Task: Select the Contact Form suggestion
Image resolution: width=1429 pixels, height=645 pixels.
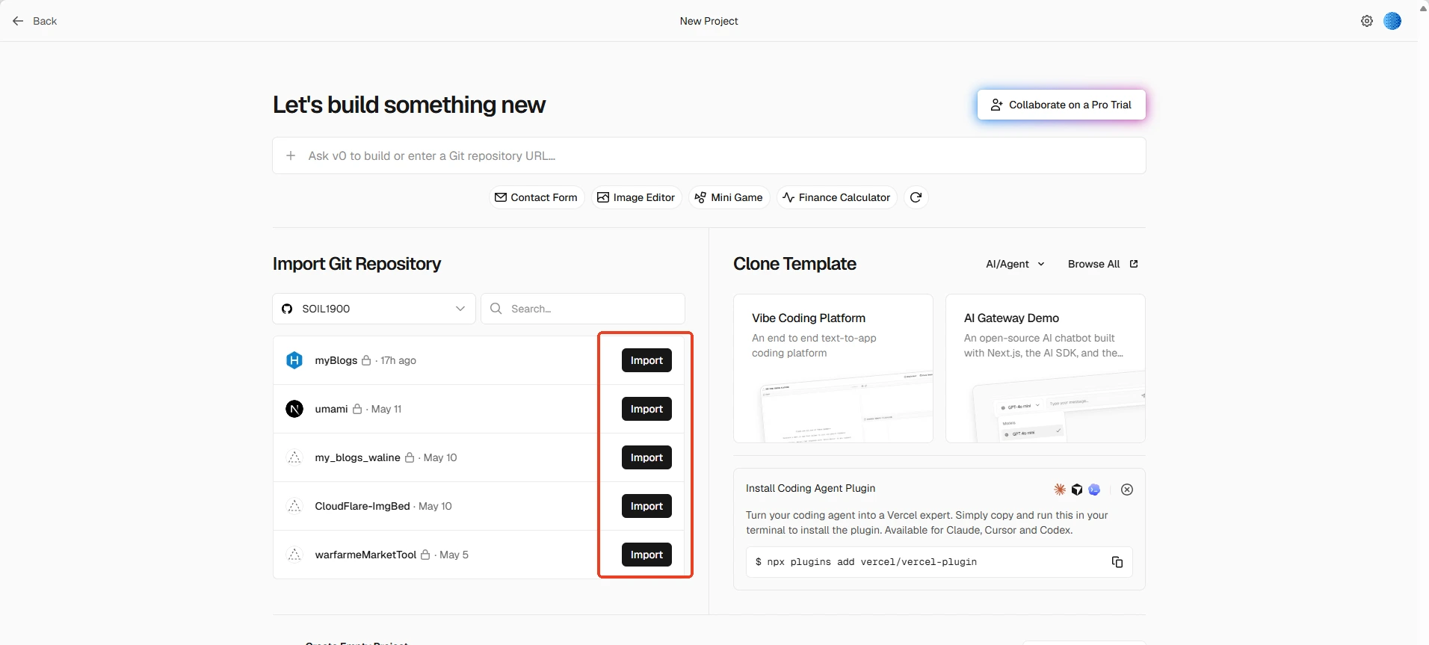Action: pos(537,197)
